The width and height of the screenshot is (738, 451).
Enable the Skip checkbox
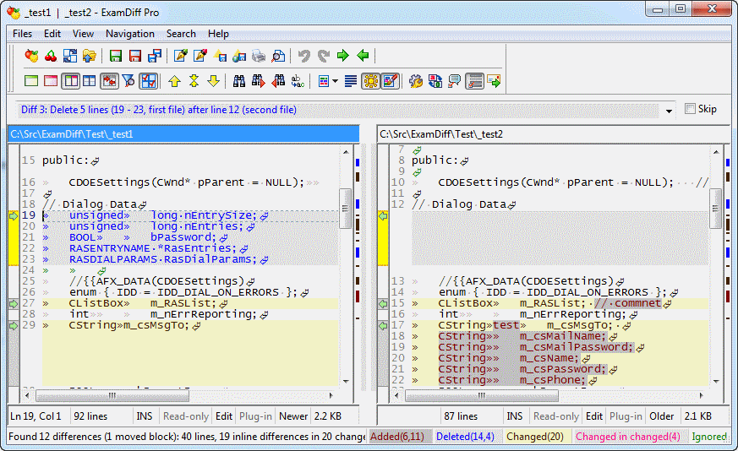(690, 109)
